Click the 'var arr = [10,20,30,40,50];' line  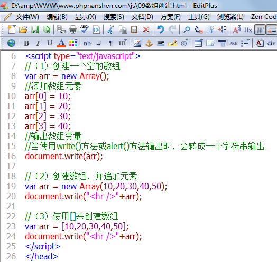point(77,226)
